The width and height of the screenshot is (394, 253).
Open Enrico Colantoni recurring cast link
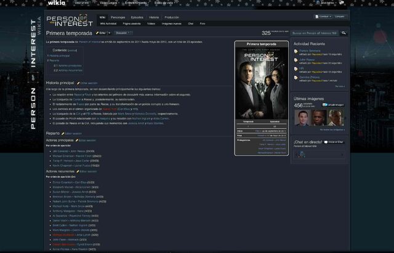[x=63, y=182]
